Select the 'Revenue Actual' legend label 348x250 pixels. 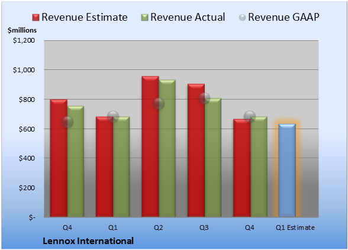(x=188, y=17)
